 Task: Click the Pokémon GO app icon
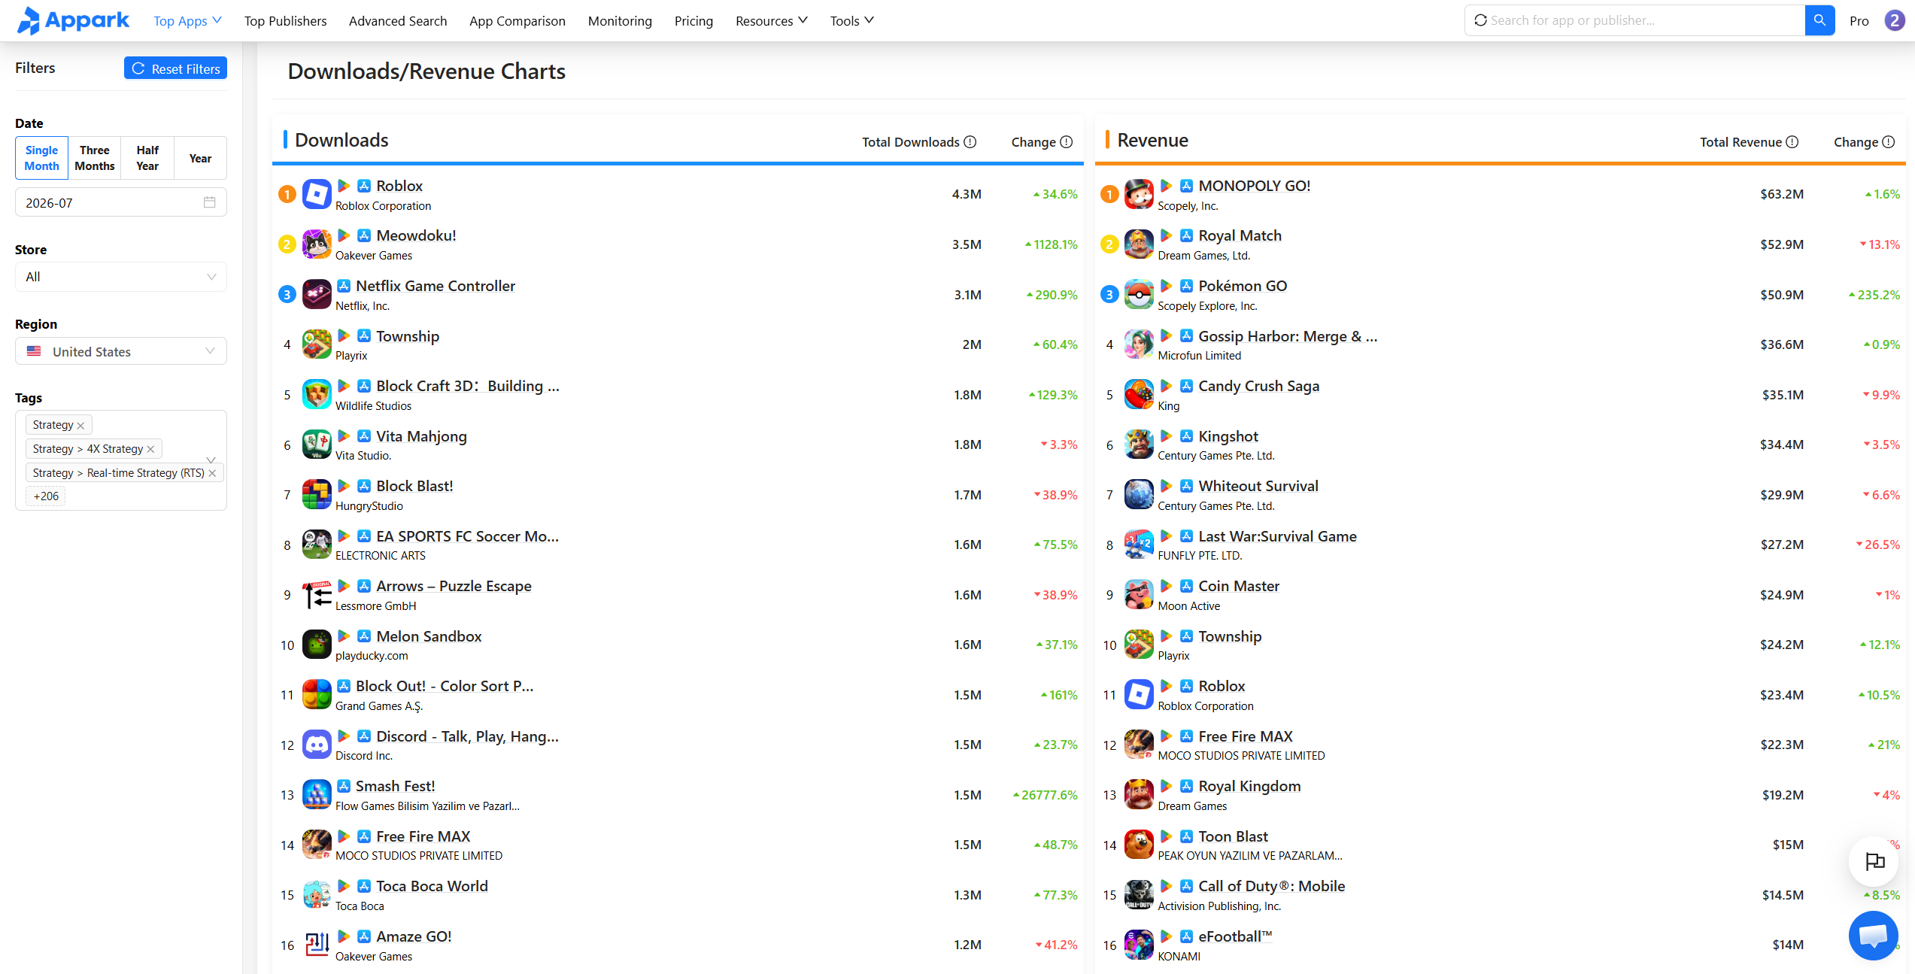(x=1139, y=294)
